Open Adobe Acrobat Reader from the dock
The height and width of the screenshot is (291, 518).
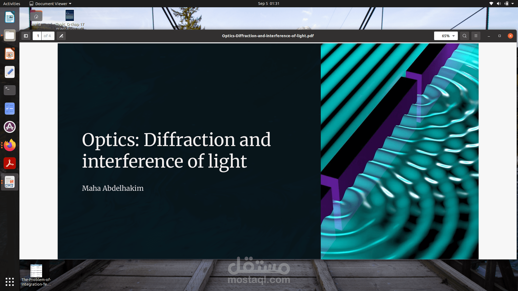(9, 163)
